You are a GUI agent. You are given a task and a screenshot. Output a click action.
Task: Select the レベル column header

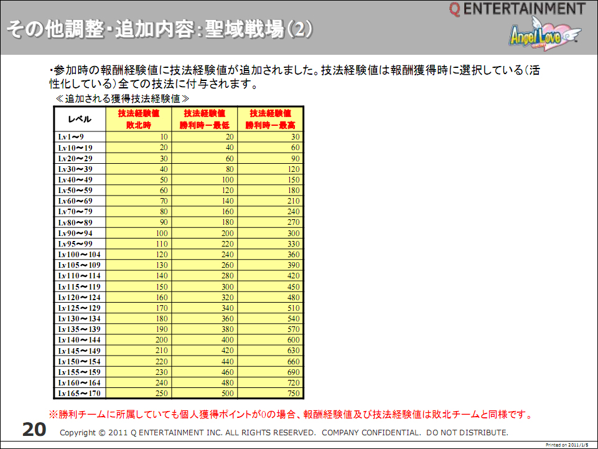[x=80, y=119]
